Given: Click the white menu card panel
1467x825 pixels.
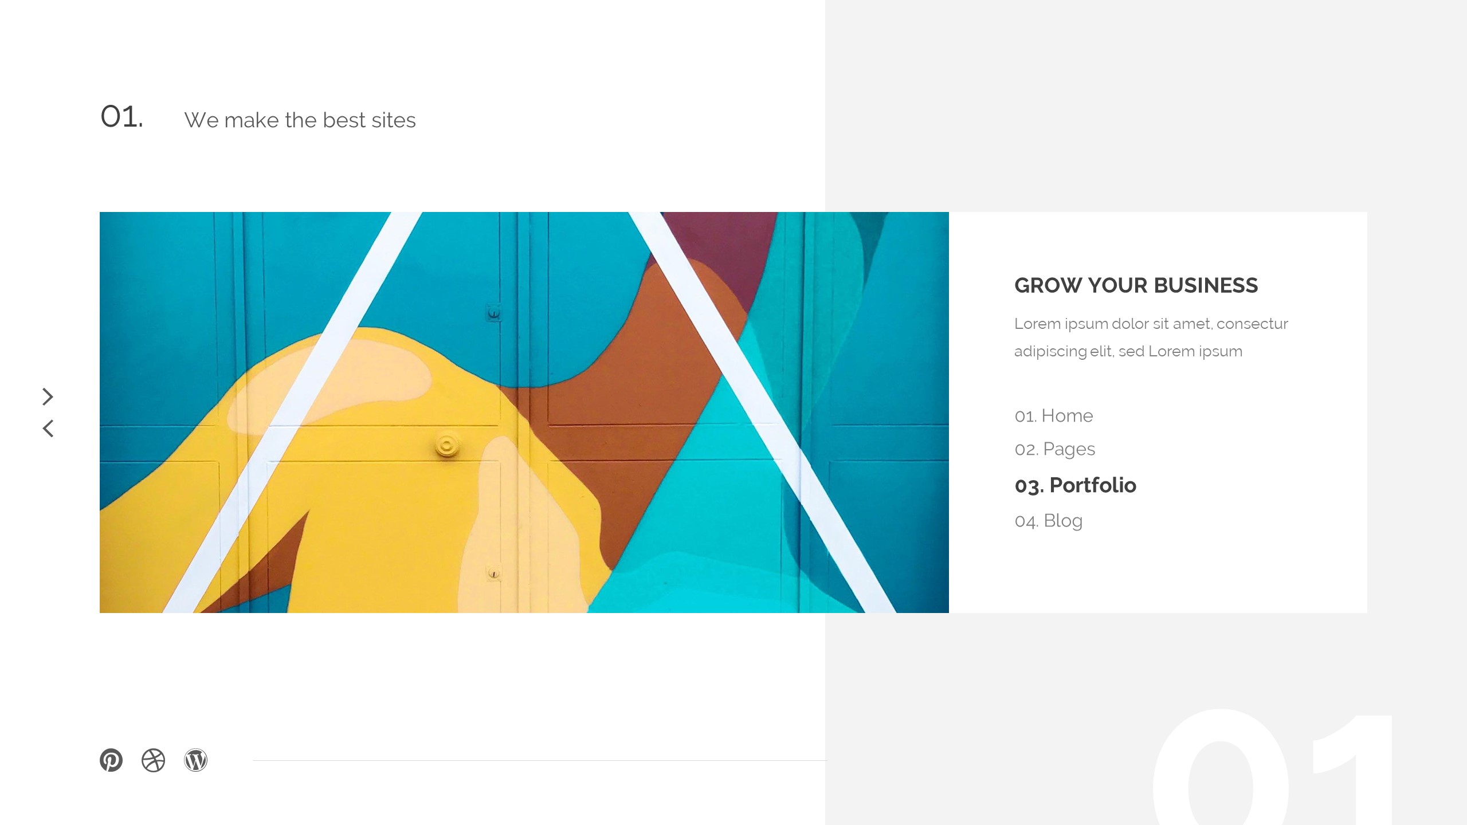Looking at the screenshot, I should [1158, 412].
